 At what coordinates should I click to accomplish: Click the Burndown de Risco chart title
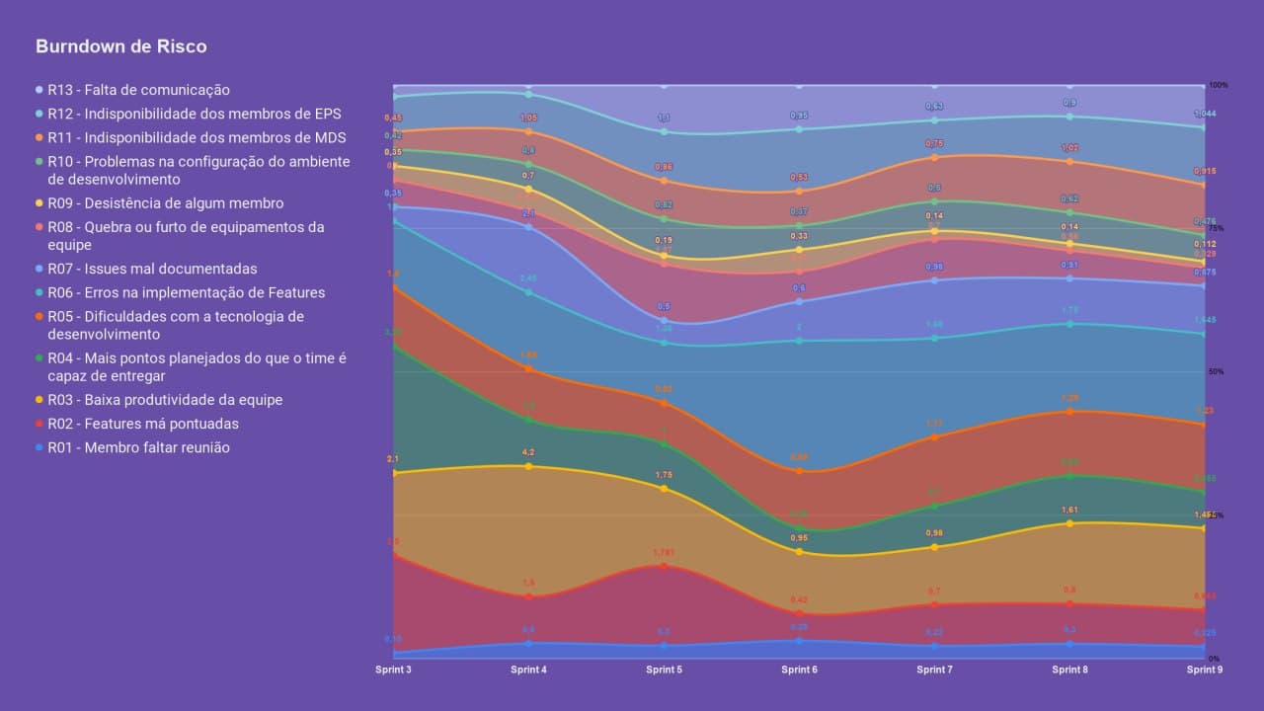coord(121,46)
